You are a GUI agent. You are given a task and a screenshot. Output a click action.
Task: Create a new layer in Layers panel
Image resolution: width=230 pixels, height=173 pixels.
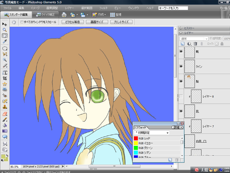click(182, 44)
